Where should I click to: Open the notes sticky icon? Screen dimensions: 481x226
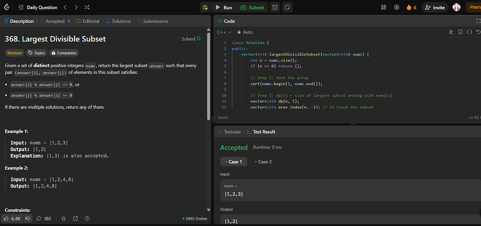(x=287, y=7)
